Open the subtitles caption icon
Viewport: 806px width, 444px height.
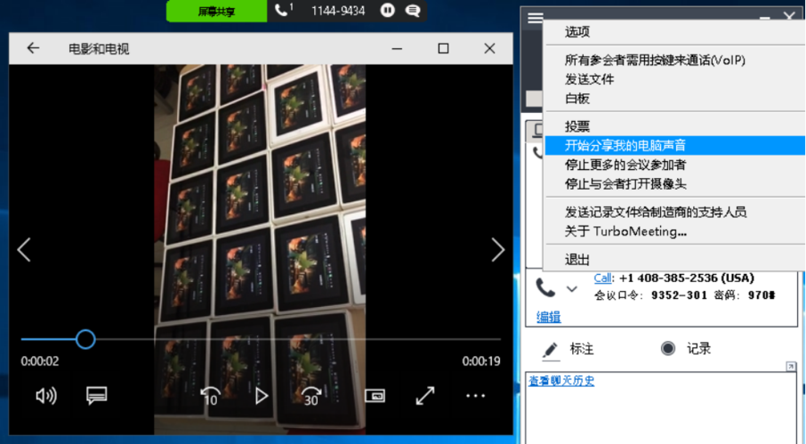[96, 396]
